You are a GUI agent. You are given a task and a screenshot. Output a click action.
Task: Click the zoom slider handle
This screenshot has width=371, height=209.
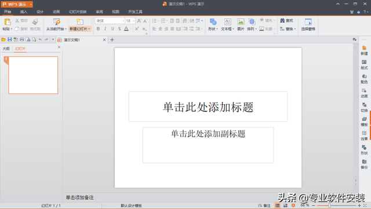pyautogui.click(x=329, y=206)
